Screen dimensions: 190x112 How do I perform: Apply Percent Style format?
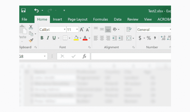[149, 38]
